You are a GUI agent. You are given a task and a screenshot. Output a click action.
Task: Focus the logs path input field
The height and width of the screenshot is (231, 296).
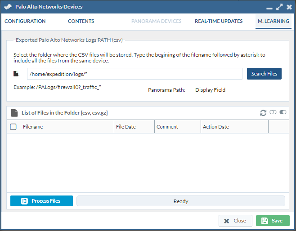[x=135, y=74]
